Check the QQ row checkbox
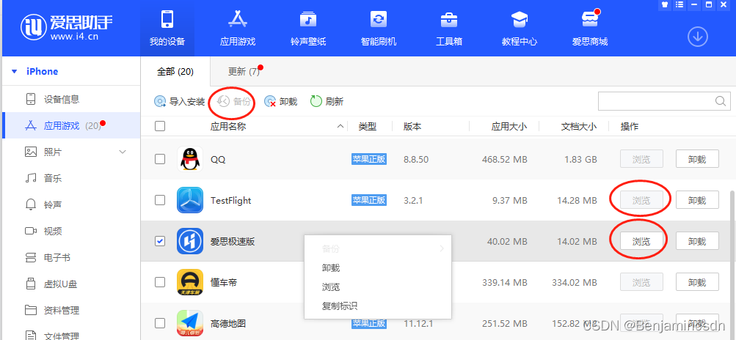The height and width of the screenshot is (340, 736). pos(160,159)
